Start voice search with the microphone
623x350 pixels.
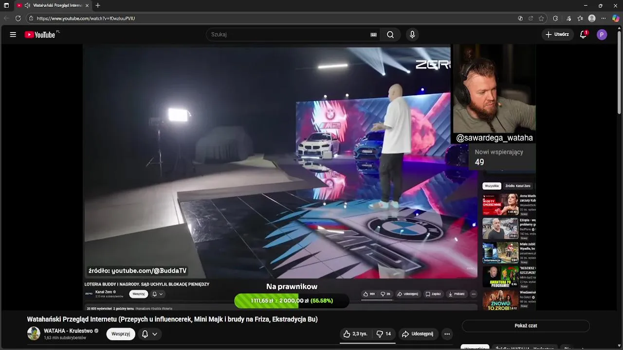(x=412, y=35)
